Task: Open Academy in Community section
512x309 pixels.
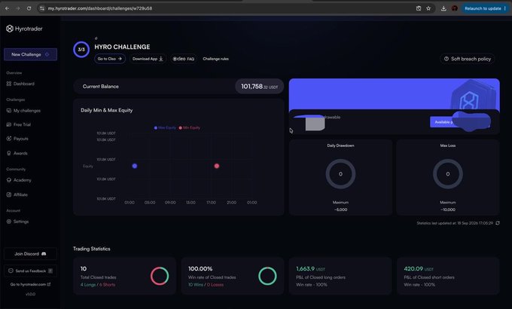Action: (x=19, y=180)
